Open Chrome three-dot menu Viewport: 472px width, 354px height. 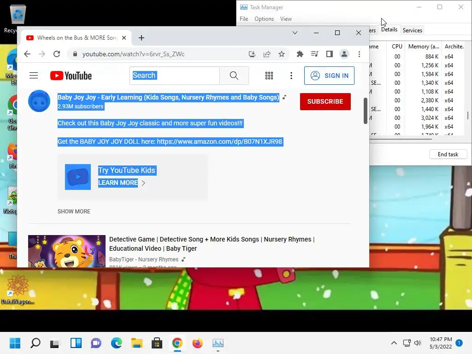point(359,54)
